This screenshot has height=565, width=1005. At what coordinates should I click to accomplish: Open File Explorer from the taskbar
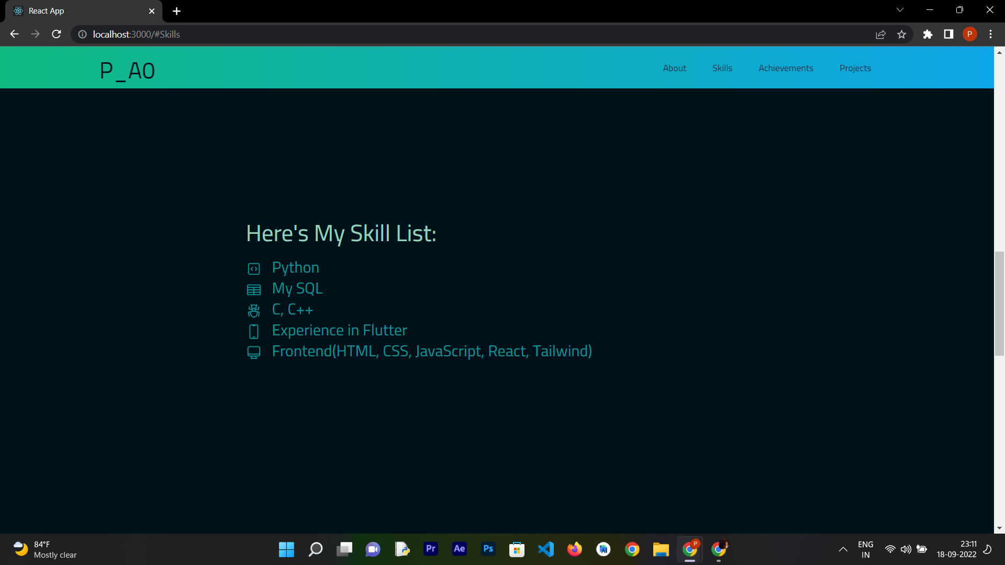[661, 549]
